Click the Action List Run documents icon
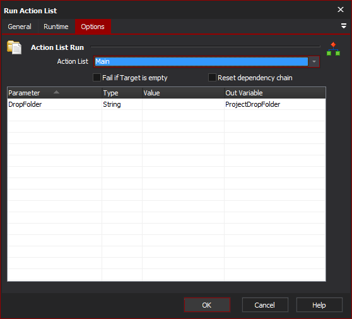 [x=15, y=47]
